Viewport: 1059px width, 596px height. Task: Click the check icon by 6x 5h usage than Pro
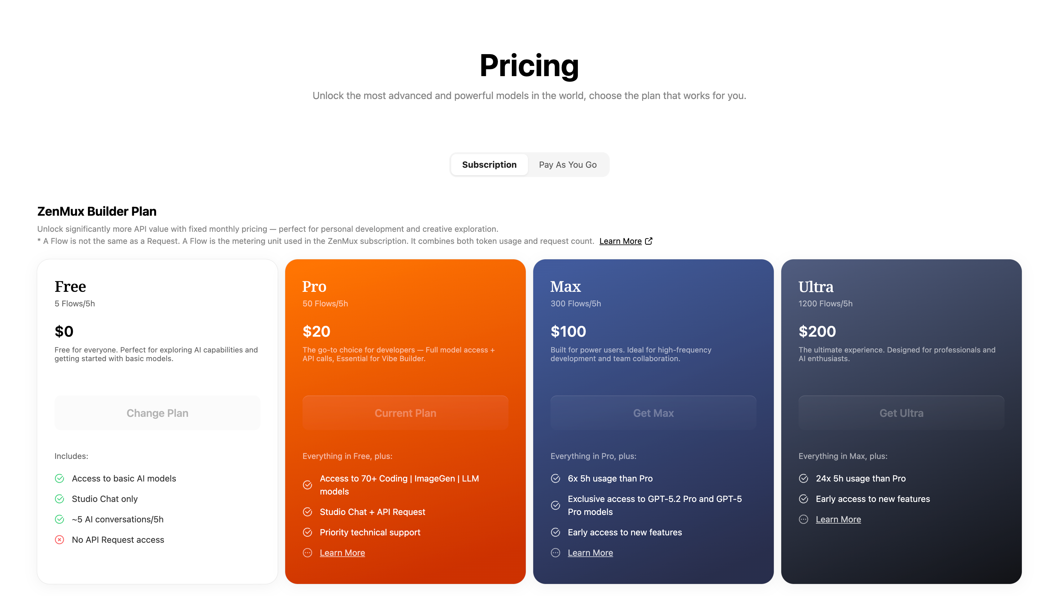pyautogui.click(x=556, y=478)
